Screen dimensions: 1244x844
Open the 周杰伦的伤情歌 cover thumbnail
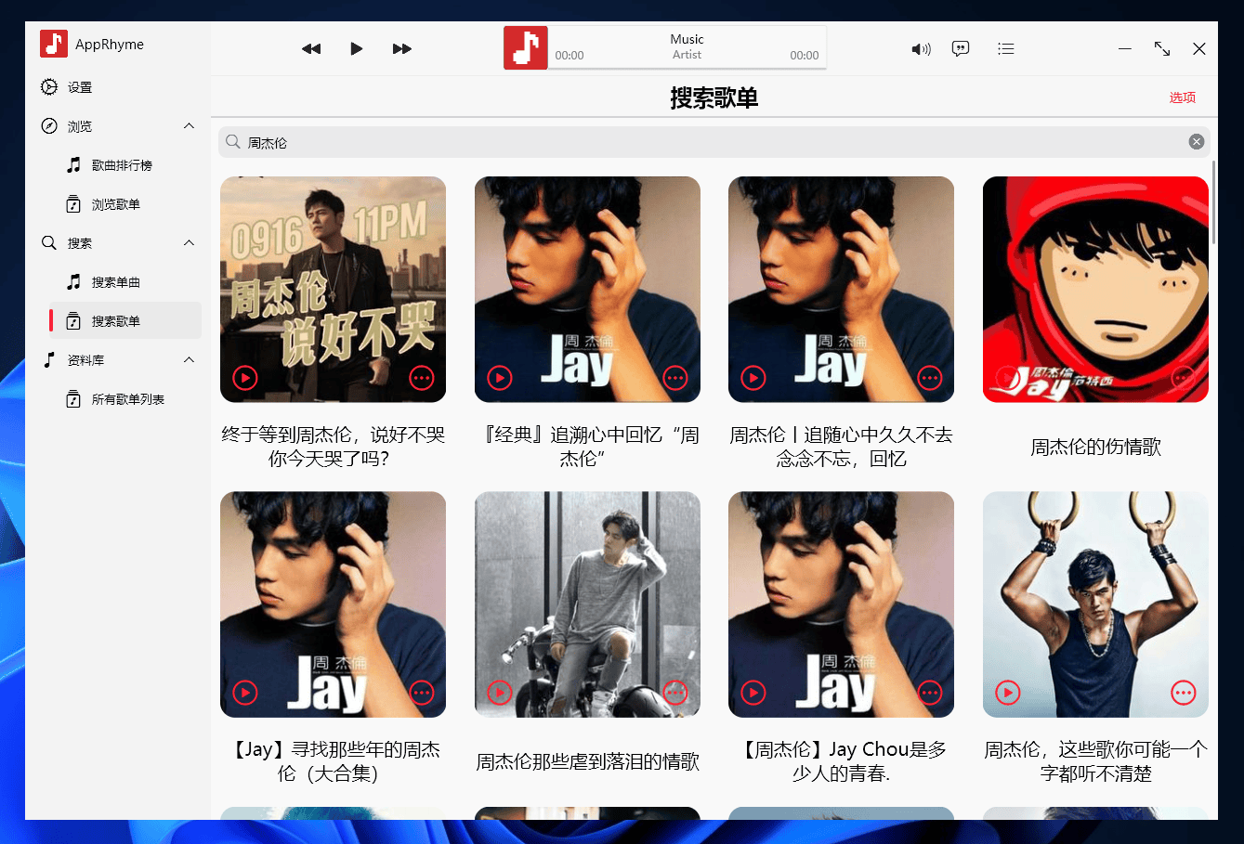coord(1095,289)
